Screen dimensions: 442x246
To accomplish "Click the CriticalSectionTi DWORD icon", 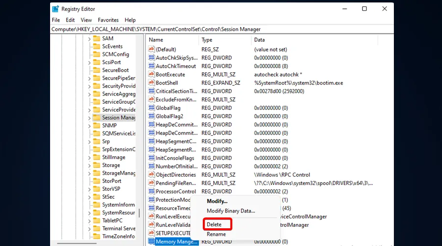I will pyautogui.click(x=151, y=91).
